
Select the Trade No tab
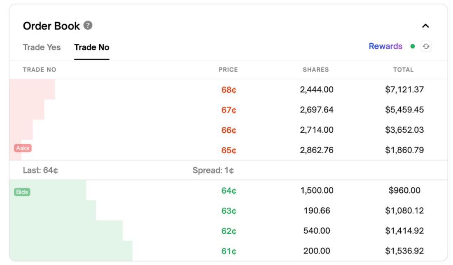(92, 47)
